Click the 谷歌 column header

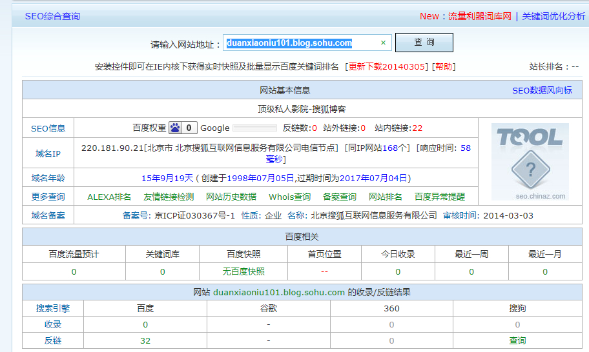(268, 309)
